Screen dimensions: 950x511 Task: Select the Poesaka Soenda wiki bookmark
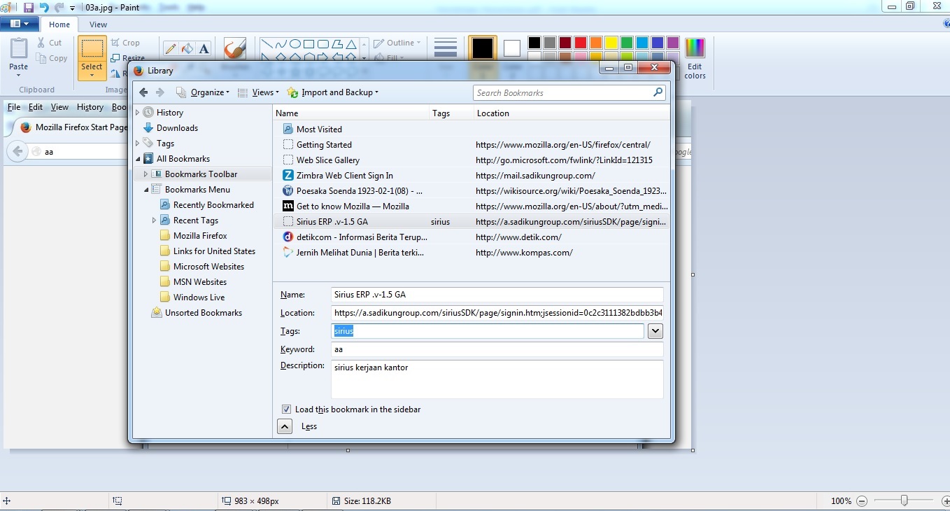471,191
